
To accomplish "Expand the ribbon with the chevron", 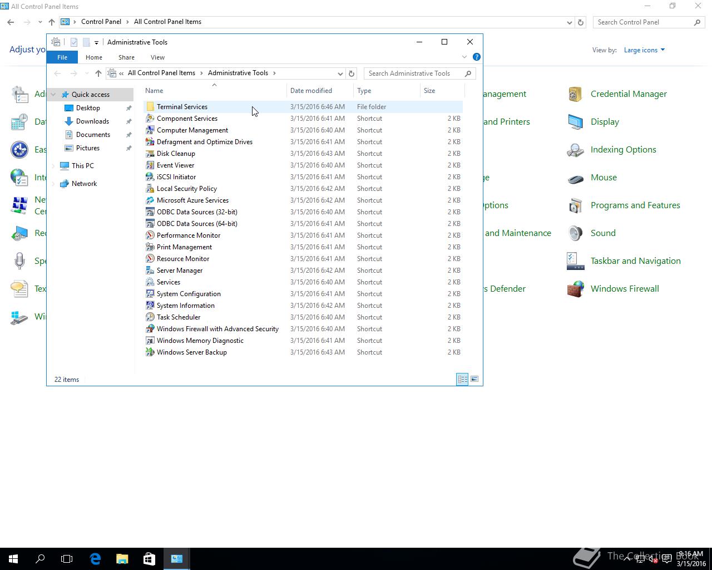I will (x=464, y=57).
